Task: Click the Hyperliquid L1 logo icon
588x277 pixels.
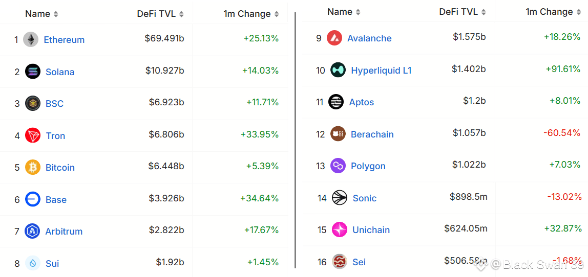Action: pos(338,70)
